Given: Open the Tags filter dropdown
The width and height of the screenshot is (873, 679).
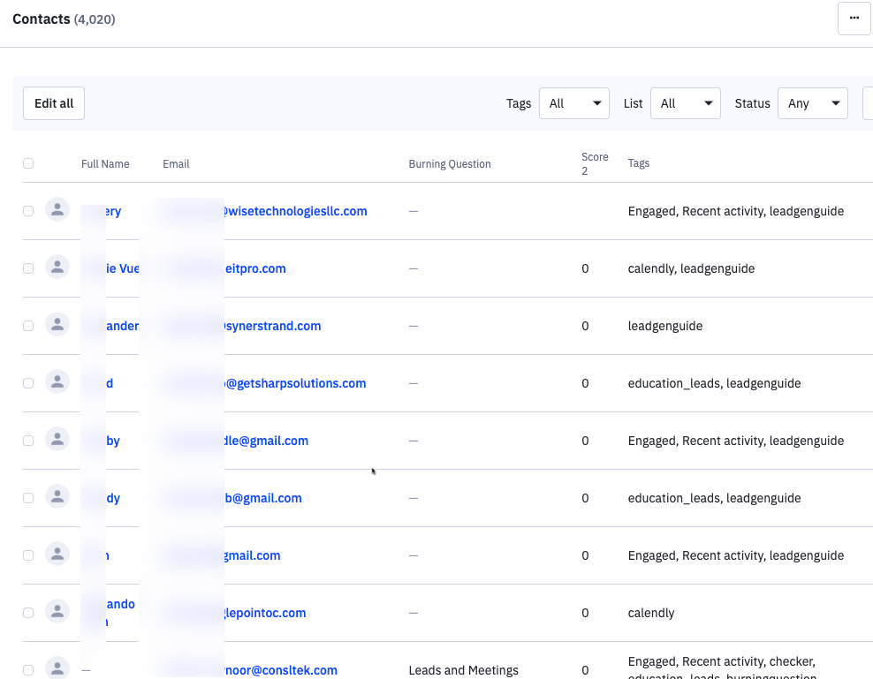Looking at the screenshot, I should click(x=574, y=103).
